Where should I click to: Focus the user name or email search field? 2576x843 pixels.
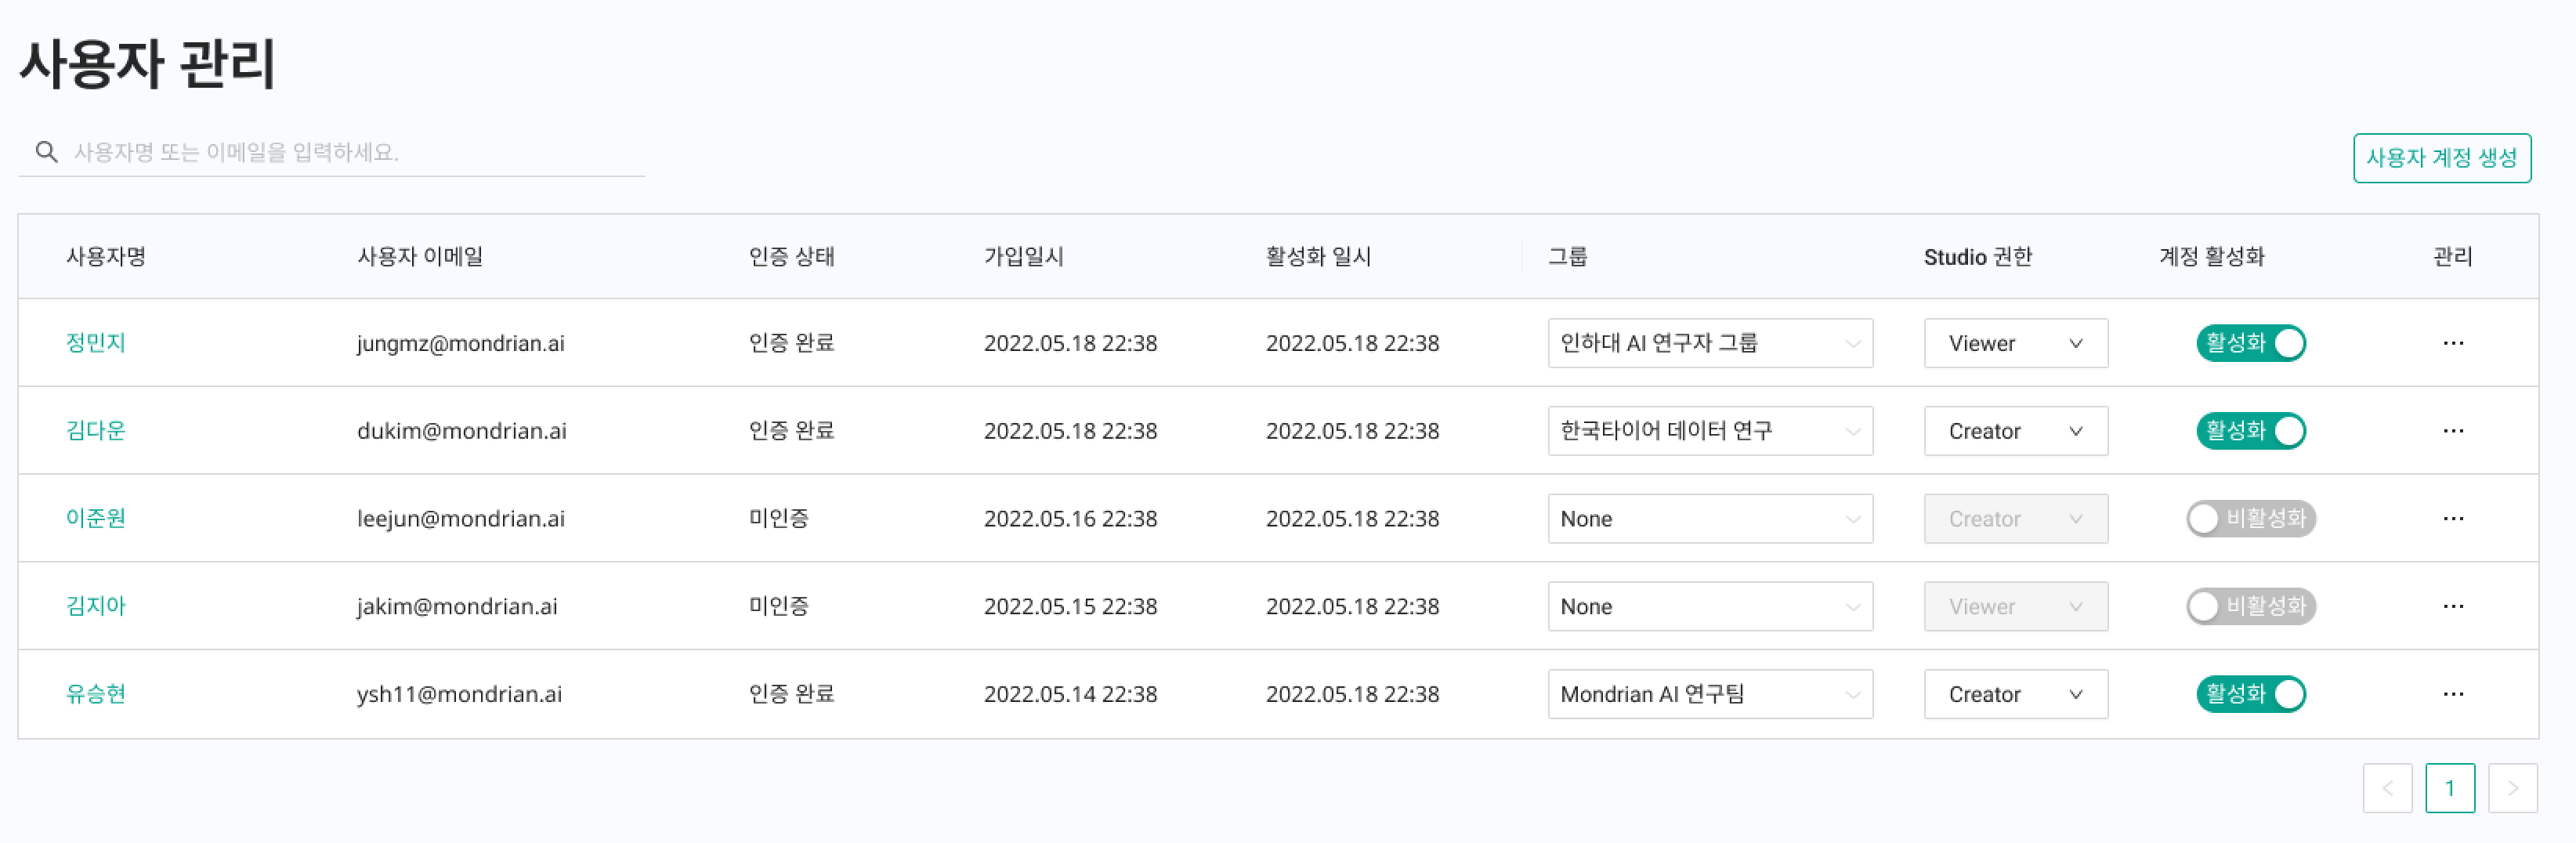(x=350, y=152)
